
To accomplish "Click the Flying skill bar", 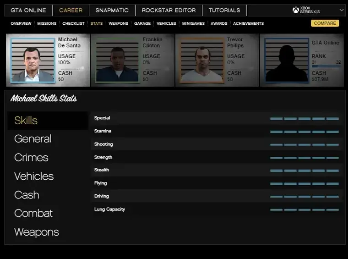I will [x=304, y=184].
